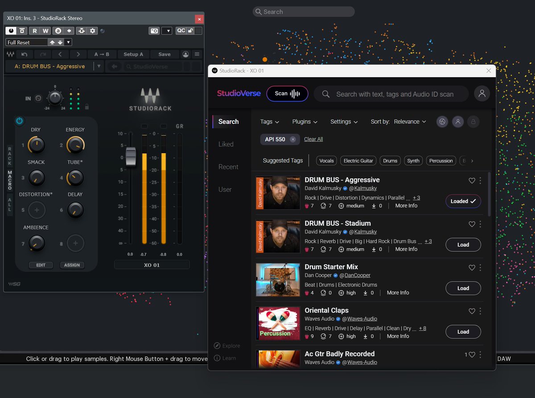Open preset management dropdown triangle

click(68, 42)
